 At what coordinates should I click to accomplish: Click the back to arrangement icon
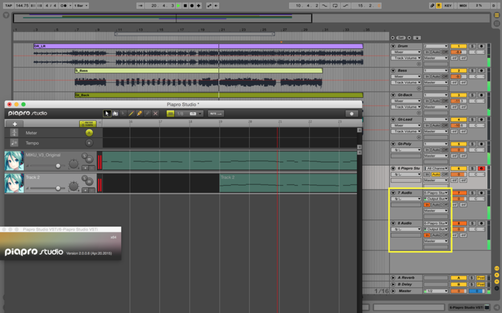tap(216, 6)
